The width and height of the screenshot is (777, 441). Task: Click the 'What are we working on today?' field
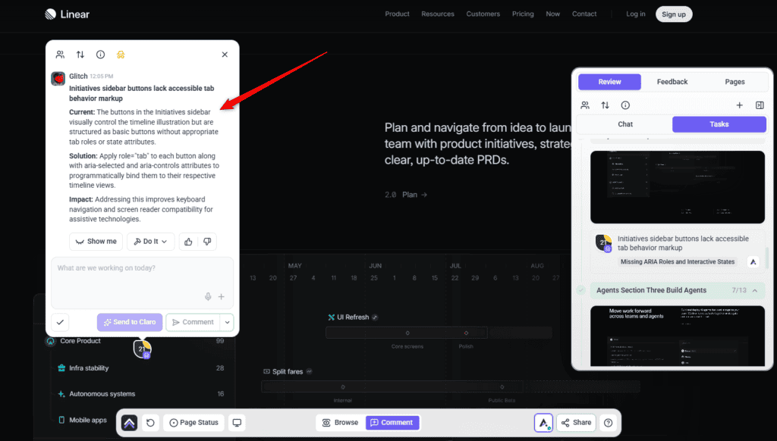pyautogui.click(x=142, y=283)
